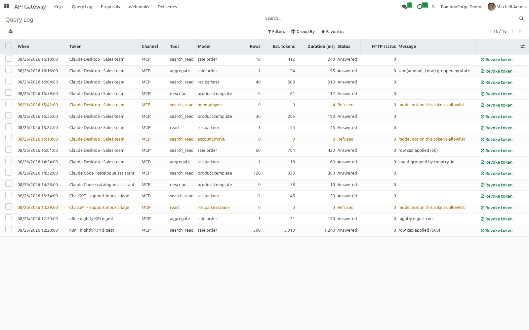
Task: Open the apps grid home menu icon
Action: point(7,6)
